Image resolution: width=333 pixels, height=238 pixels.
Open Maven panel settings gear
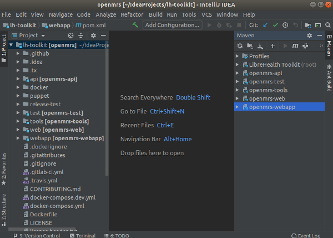[x=310, y=36]
